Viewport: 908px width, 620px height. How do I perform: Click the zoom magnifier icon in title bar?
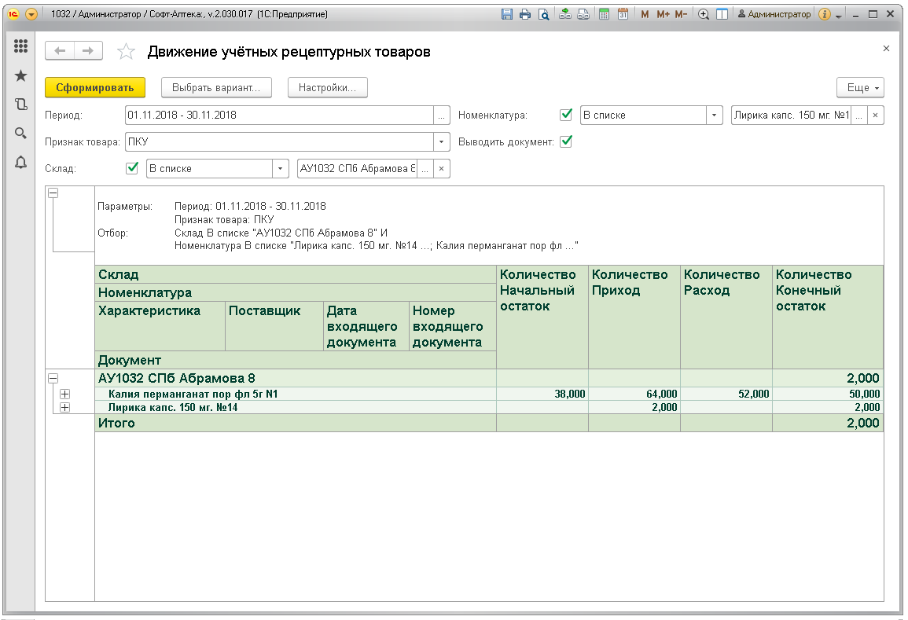(x=704, y=14)
